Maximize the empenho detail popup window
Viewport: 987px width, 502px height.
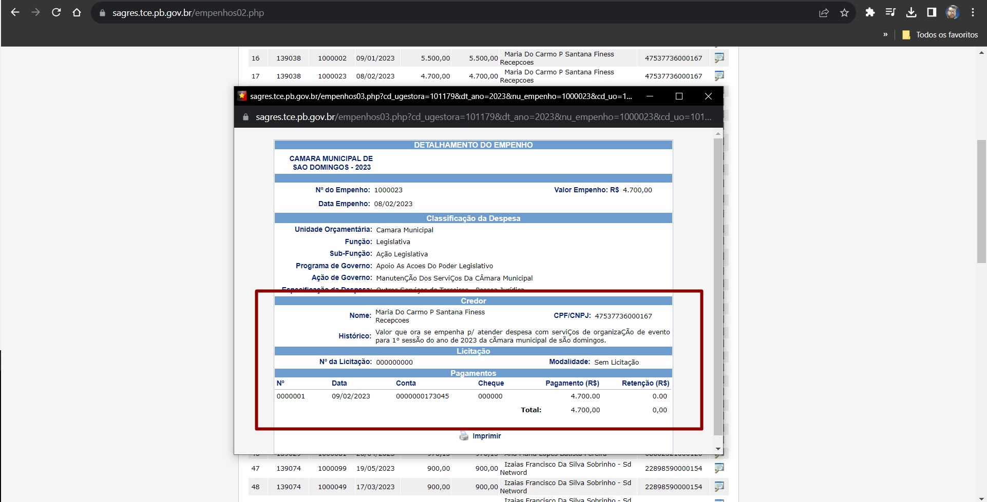pos(679,96)
